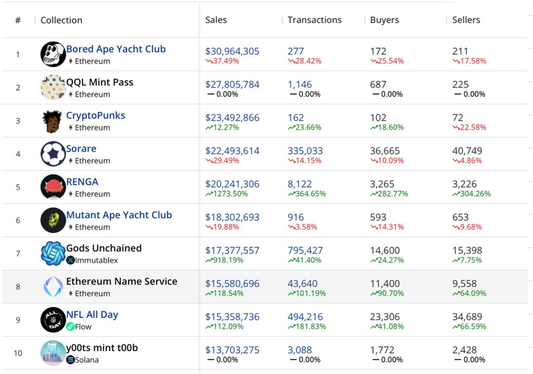533x374 pixels.
Task: Select the Mutant Ape Yacht Club logo
Action: tap(52, 220)
